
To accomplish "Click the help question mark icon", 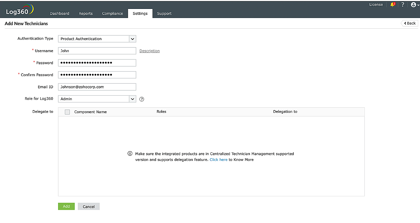I will 403,5.
